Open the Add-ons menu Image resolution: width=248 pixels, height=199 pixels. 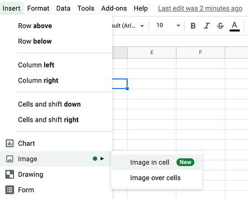tap(114, 8)
